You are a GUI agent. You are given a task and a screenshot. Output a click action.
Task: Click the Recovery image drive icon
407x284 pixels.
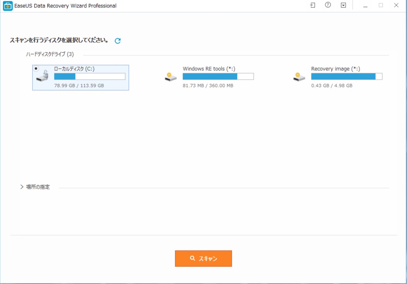tap(299, 77)
